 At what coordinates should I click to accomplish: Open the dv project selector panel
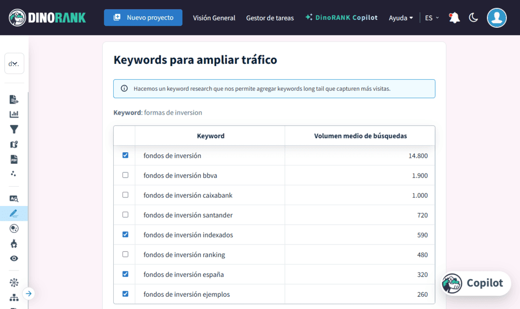click(x=14, y=63)
